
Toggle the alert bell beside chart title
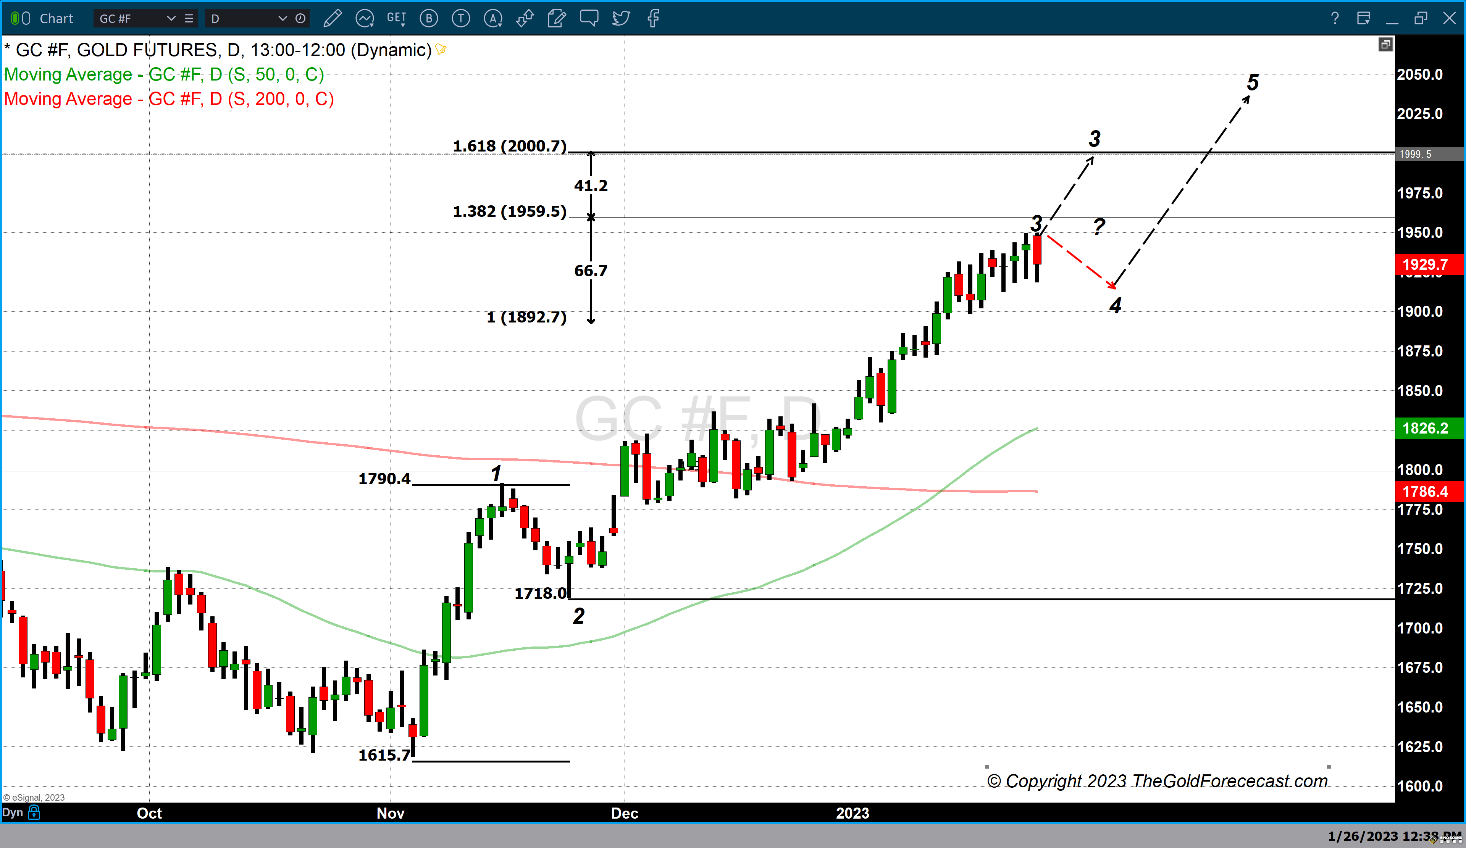pos(441,50)
